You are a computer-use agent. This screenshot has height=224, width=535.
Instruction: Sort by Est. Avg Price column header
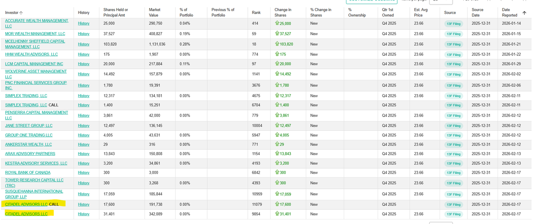click(420, 12)
